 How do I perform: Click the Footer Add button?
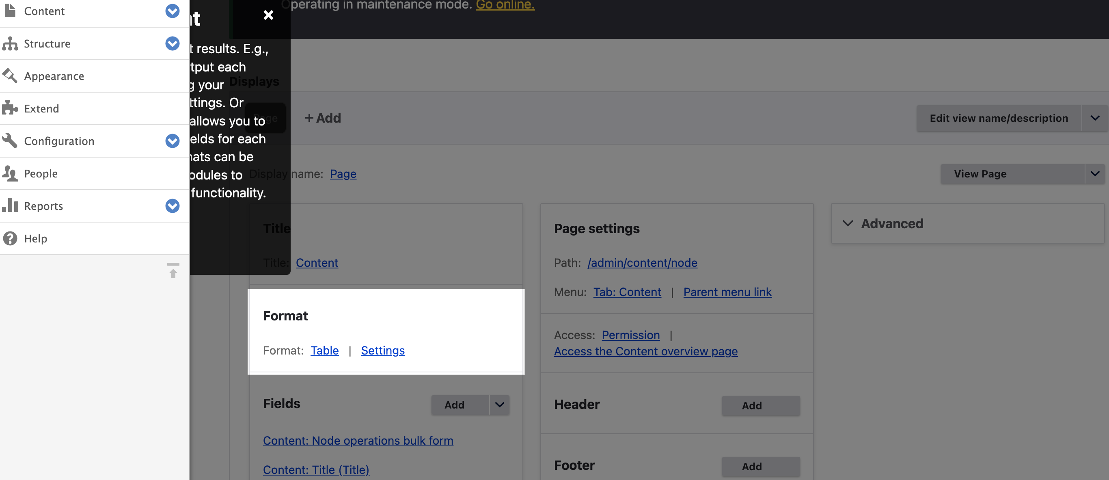(761, 466)
